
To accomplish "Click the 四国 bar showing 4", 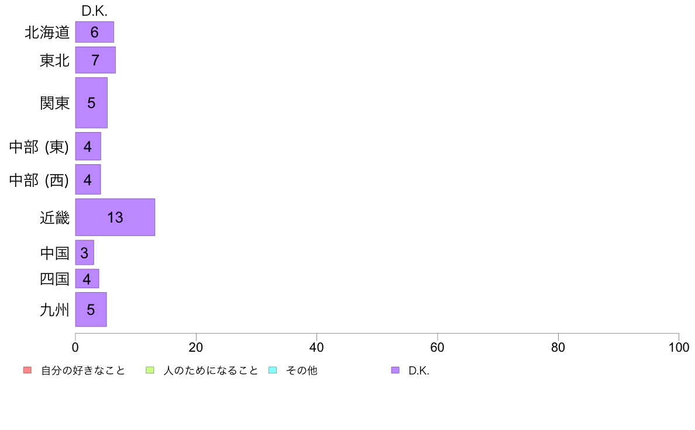I will 87,279.
